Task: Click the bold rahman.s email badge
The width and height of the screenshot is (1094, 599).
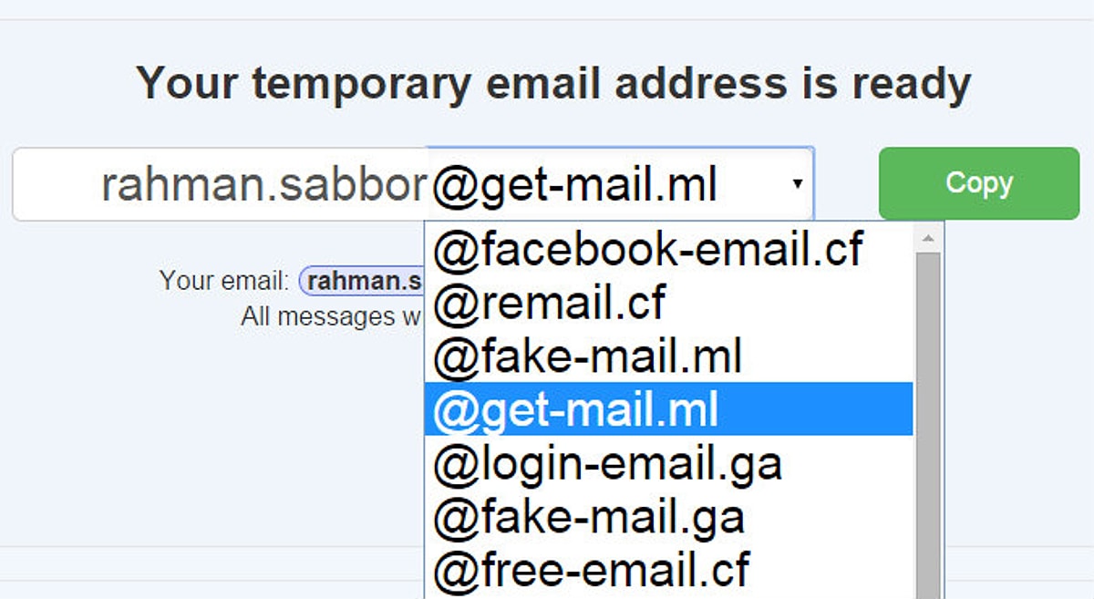Action: point(363,281)
